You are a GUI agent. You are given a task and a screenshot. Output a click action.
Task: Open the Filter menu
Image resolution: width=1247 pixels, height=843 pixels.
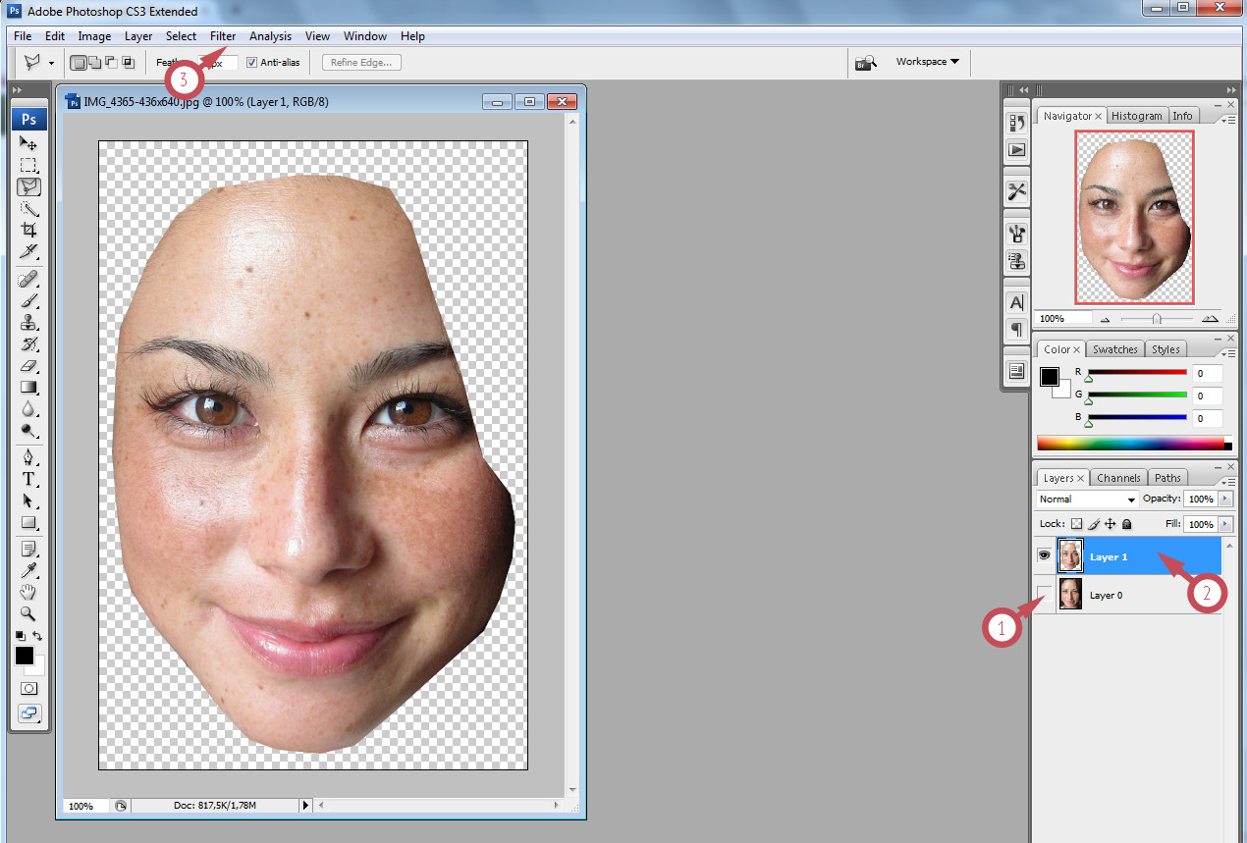coord(223,36)
